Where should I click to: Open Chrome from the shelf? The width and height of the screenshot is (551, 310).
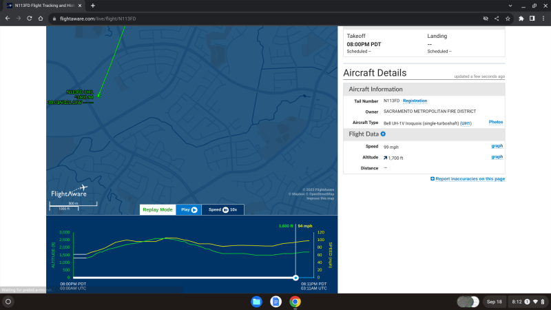click(x=295, y=302)
